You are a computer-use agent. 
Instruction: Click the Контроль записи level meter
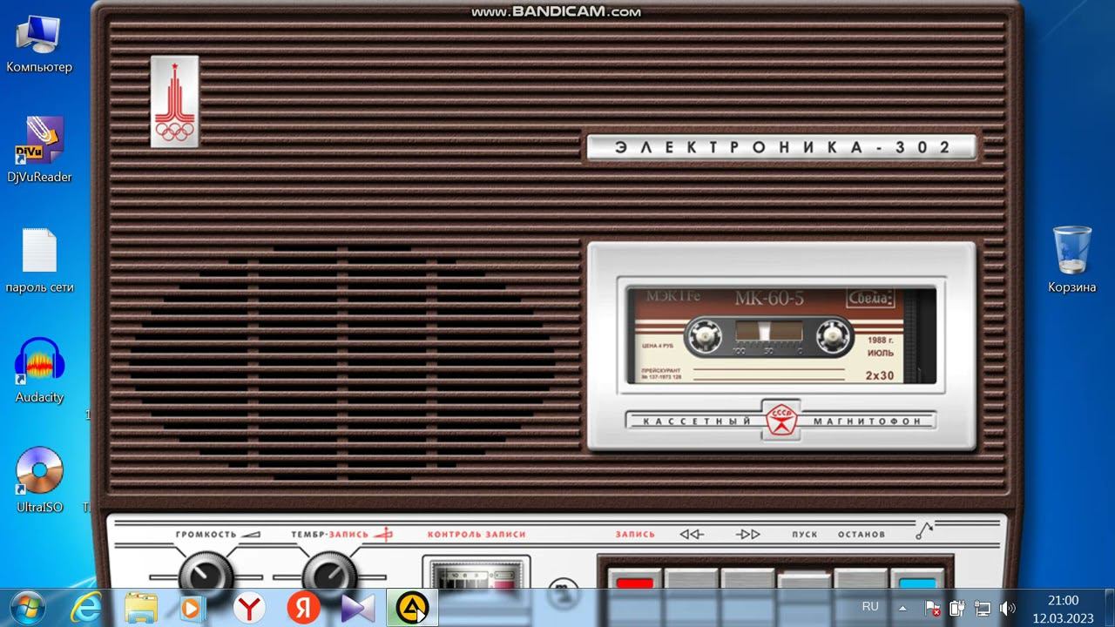tap(476, 574)
